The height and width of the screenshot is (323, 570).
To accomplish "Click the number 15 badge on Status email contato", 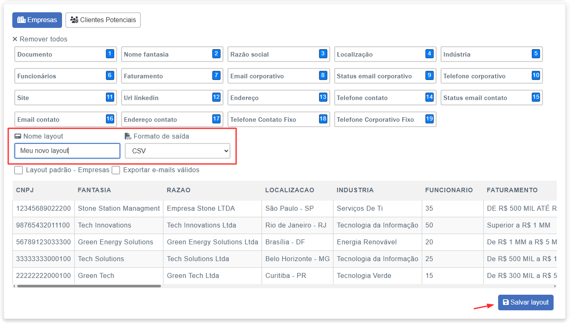I will 536,97.
